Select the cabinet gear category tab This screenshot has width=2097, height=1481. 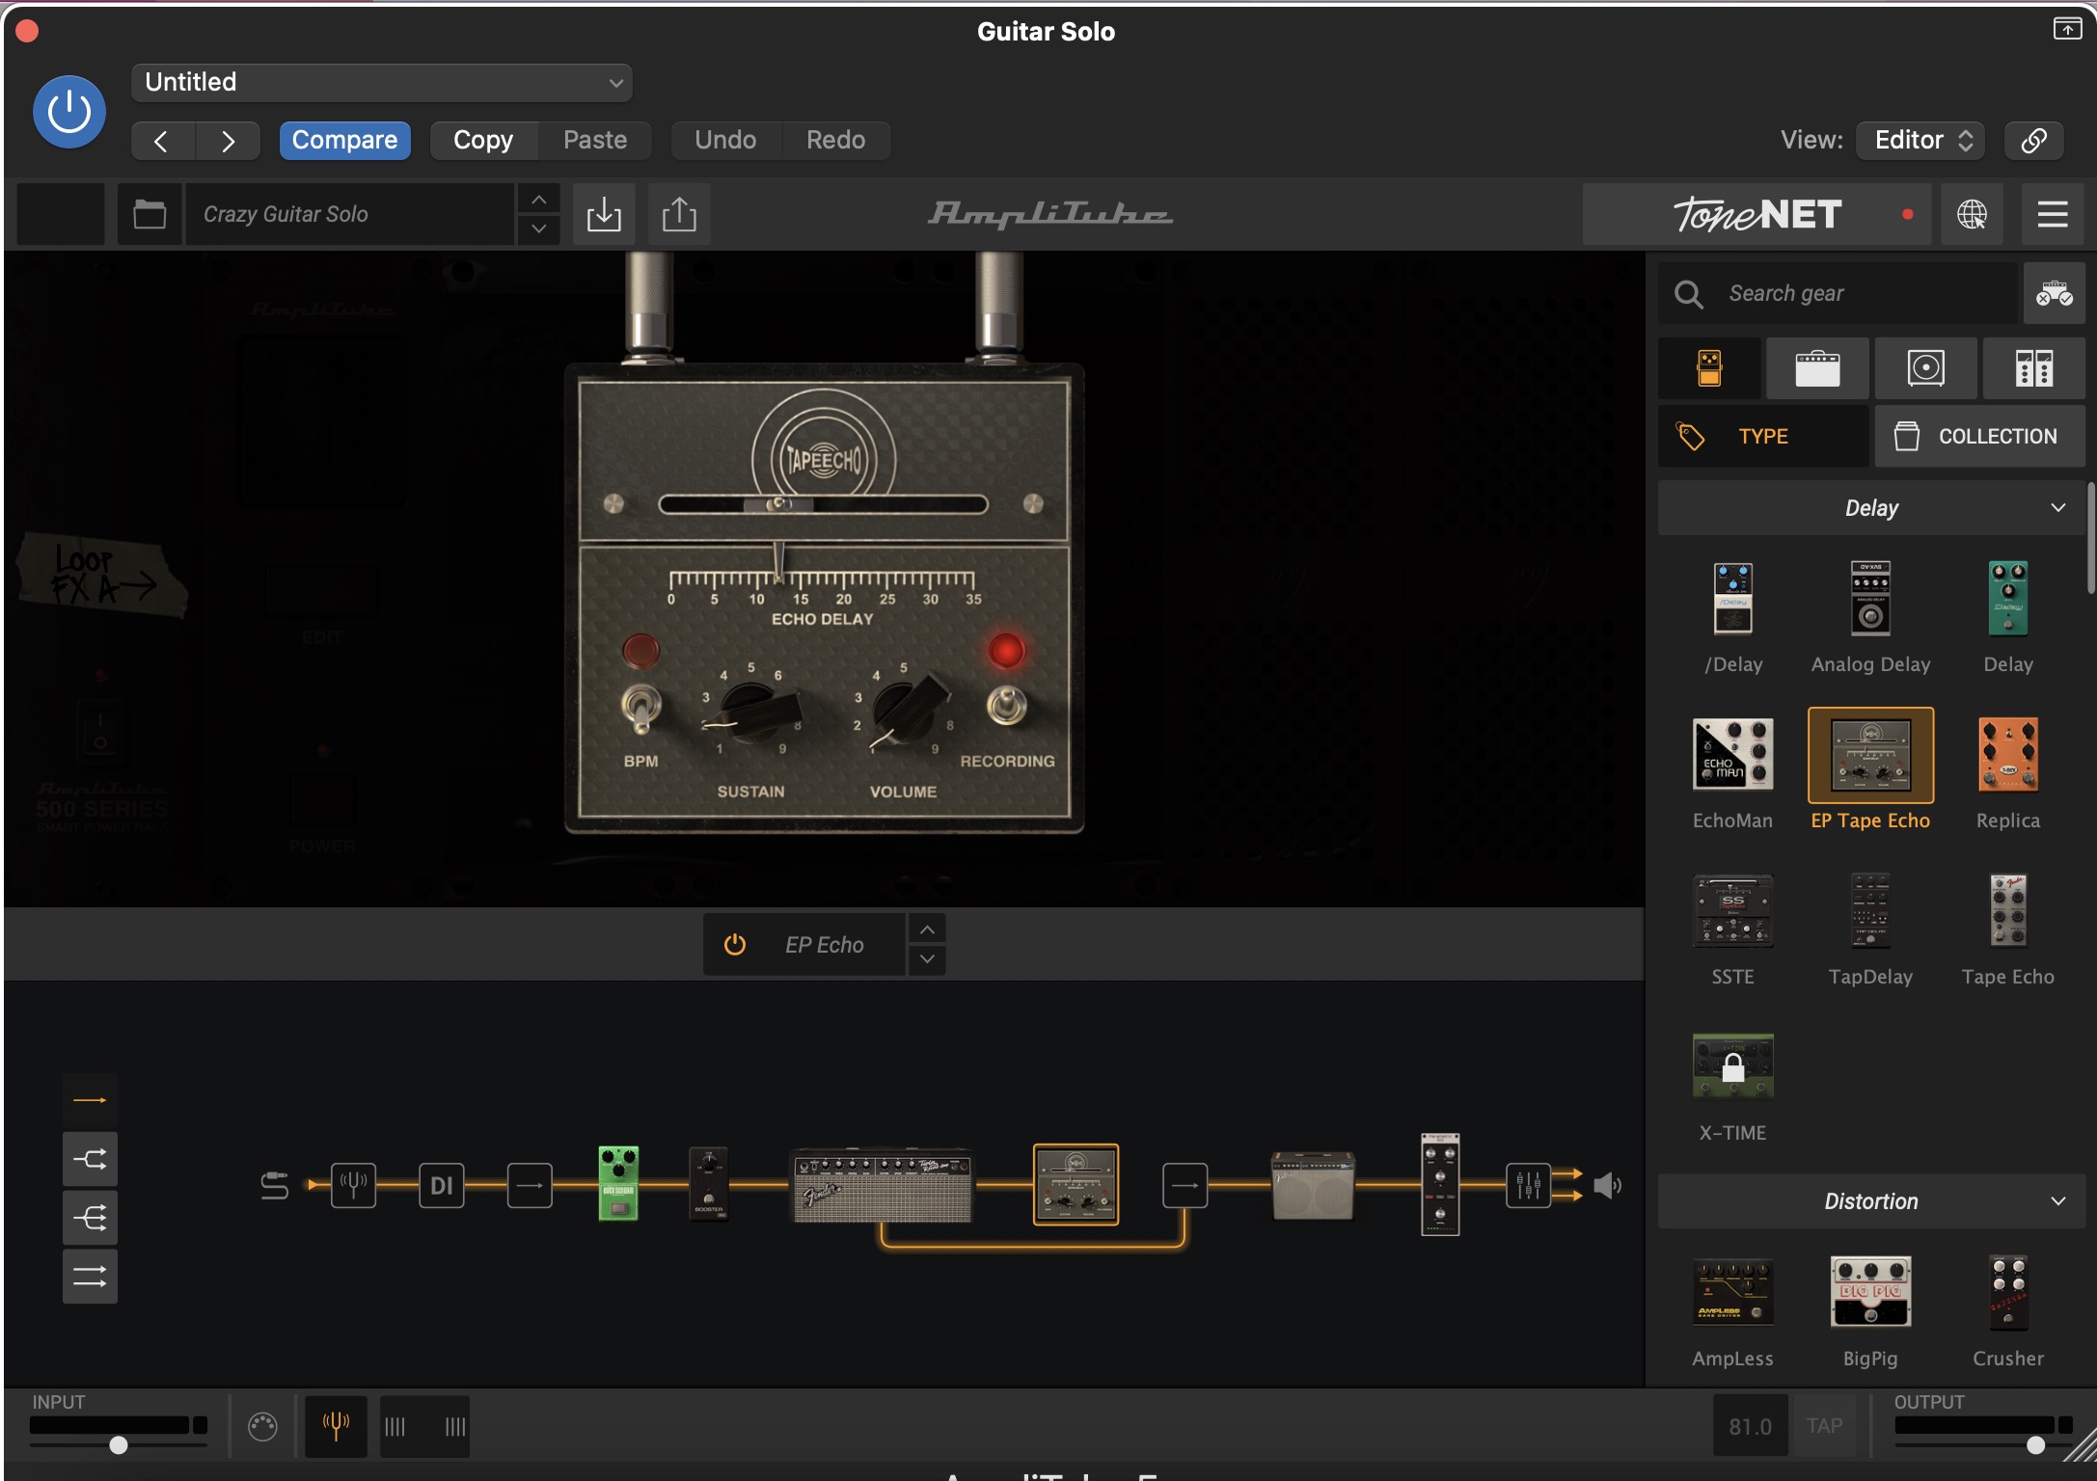pos(1925,368)
